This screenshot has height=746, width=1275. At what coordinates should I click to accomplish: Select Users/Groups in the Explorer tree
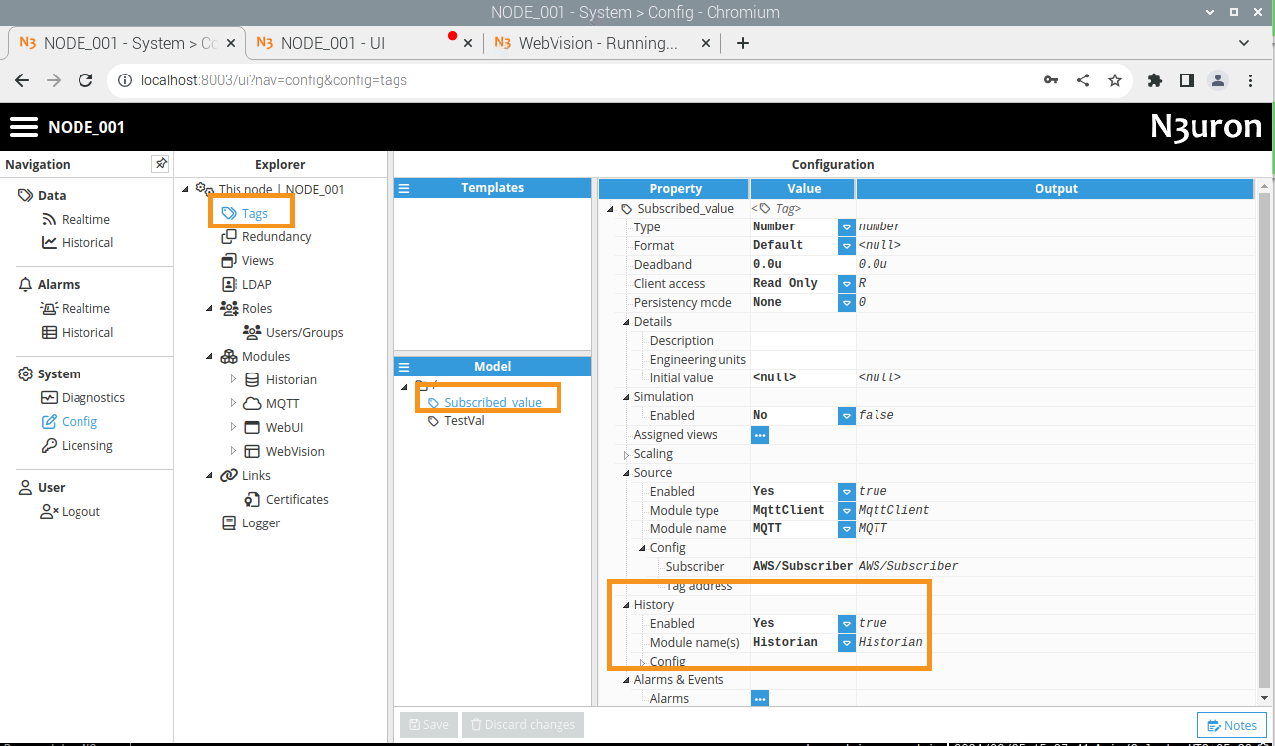pyautogui.click(x=294, y=333)
